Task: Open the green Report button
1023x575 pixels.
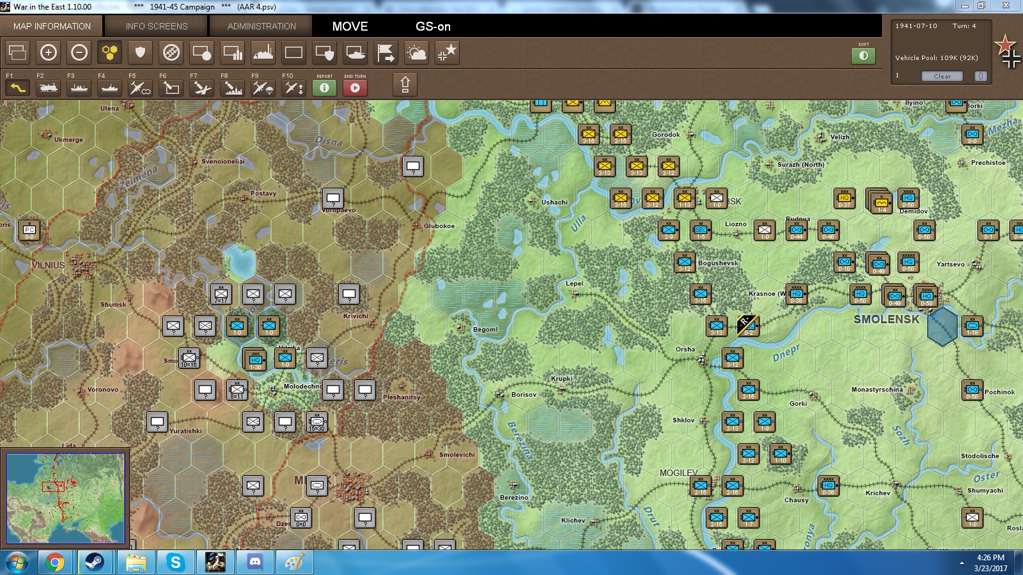Action: click(325, 88)
